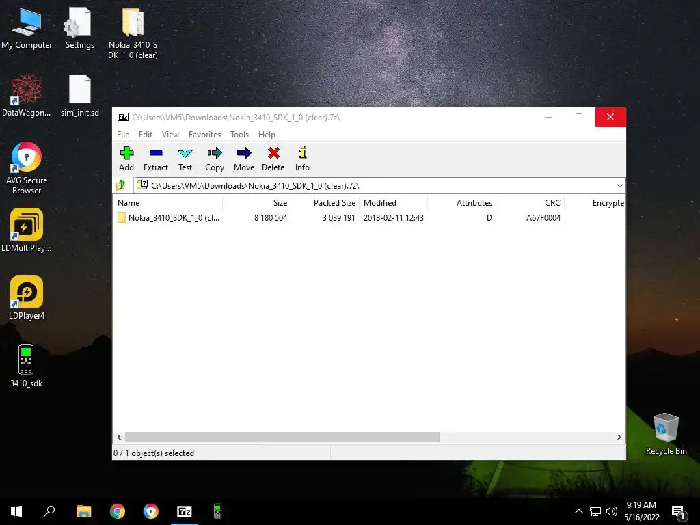Go up one folder level in 7-Zip
This screenshot has height=525, width=700.
pos(121,185)
